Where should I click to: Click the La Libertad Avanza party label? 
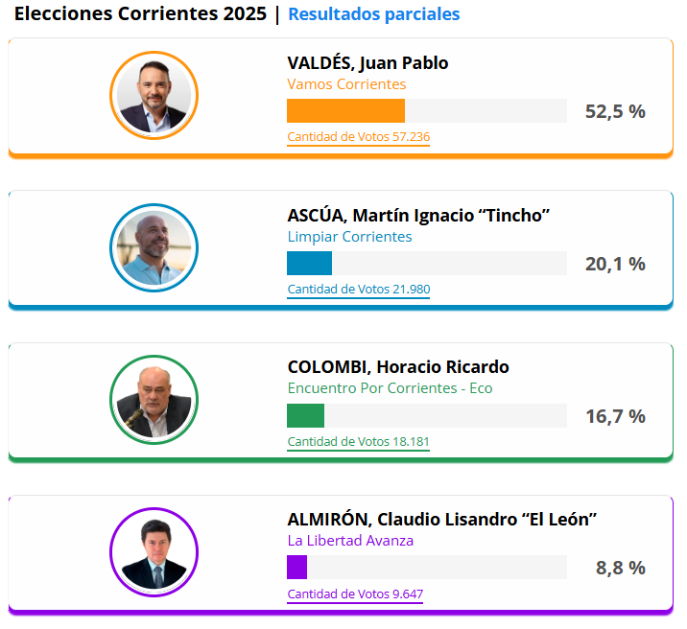click(x=350, y=541)
